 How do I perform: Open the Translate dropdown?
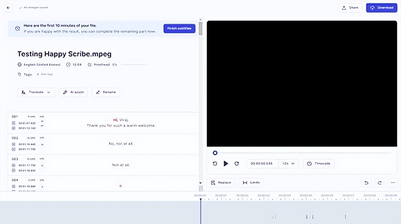[x=36, y=92]
